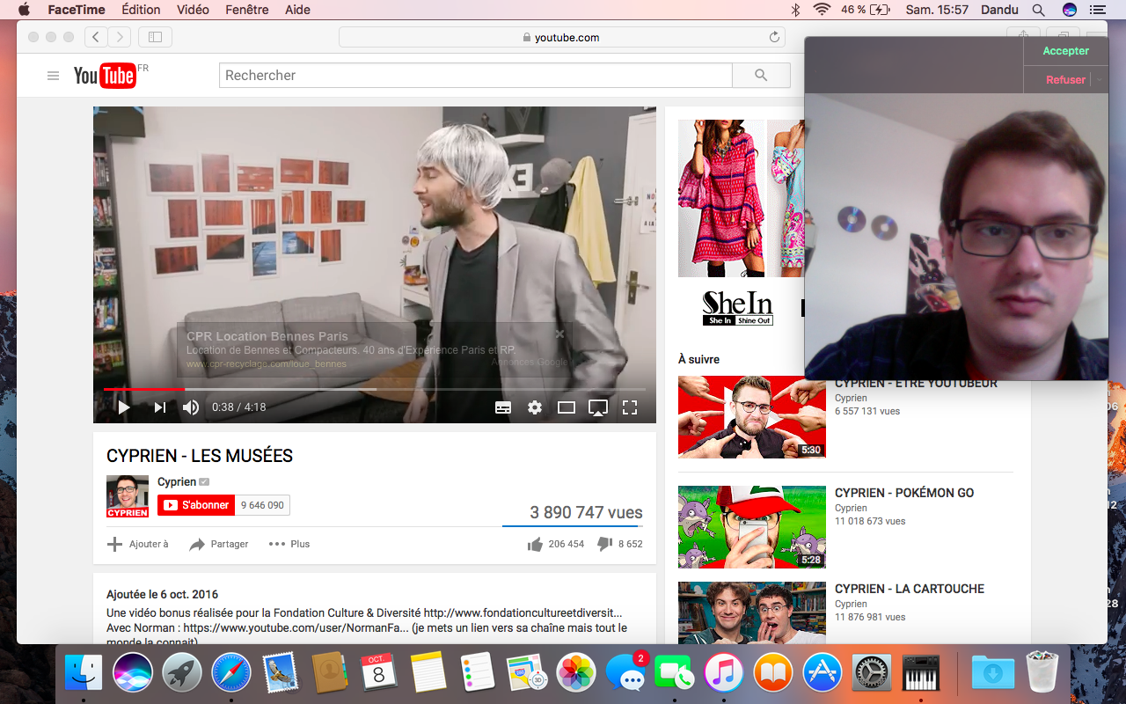
Task: Open the Édition menu
Action: pyautogui.click(x=142, y=10)
